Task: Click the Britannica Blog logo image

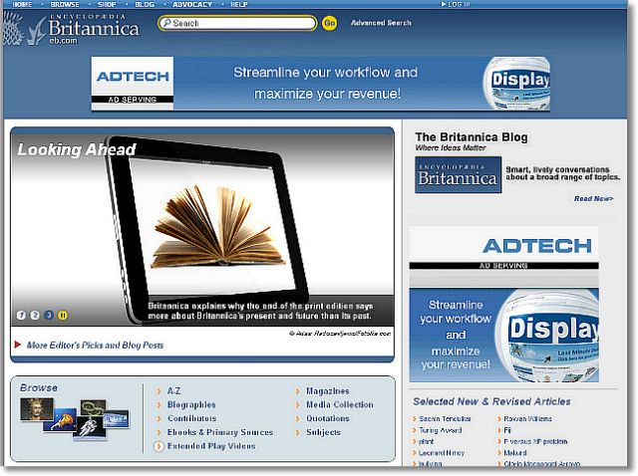Action: pyautogui.click(x=459, y=175)
